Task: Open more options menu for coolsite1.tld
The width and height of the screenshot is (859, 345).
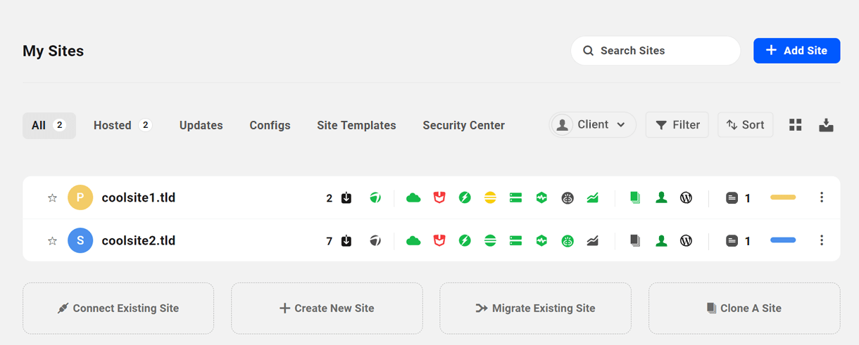Action: [x=822, y=198]
